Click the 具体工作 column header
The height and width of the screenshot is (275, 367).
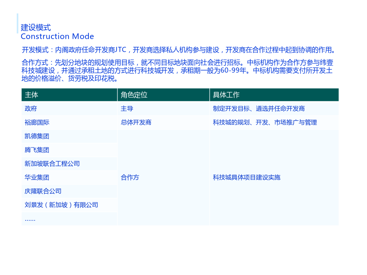(274, 95)
